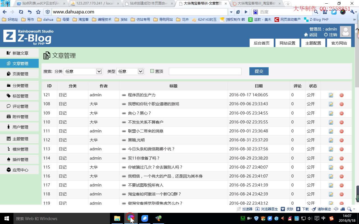The width and height of the screenshot is (359, 224).
Task: Select 模块管理 in sidebar
Action: tap(19, 149)
